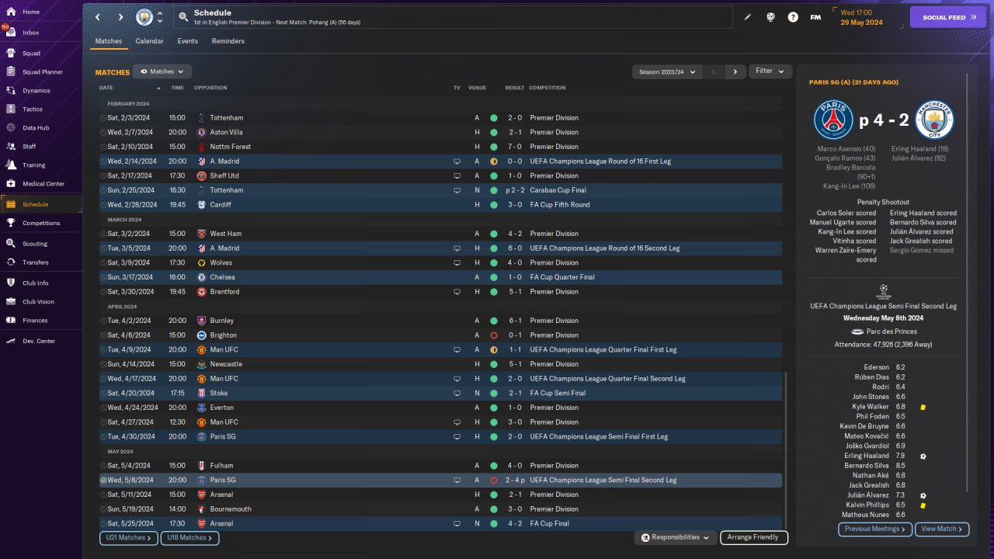The image size is (994, 559).
Task: Go back using the left arrow
Action: pos(98,17)
